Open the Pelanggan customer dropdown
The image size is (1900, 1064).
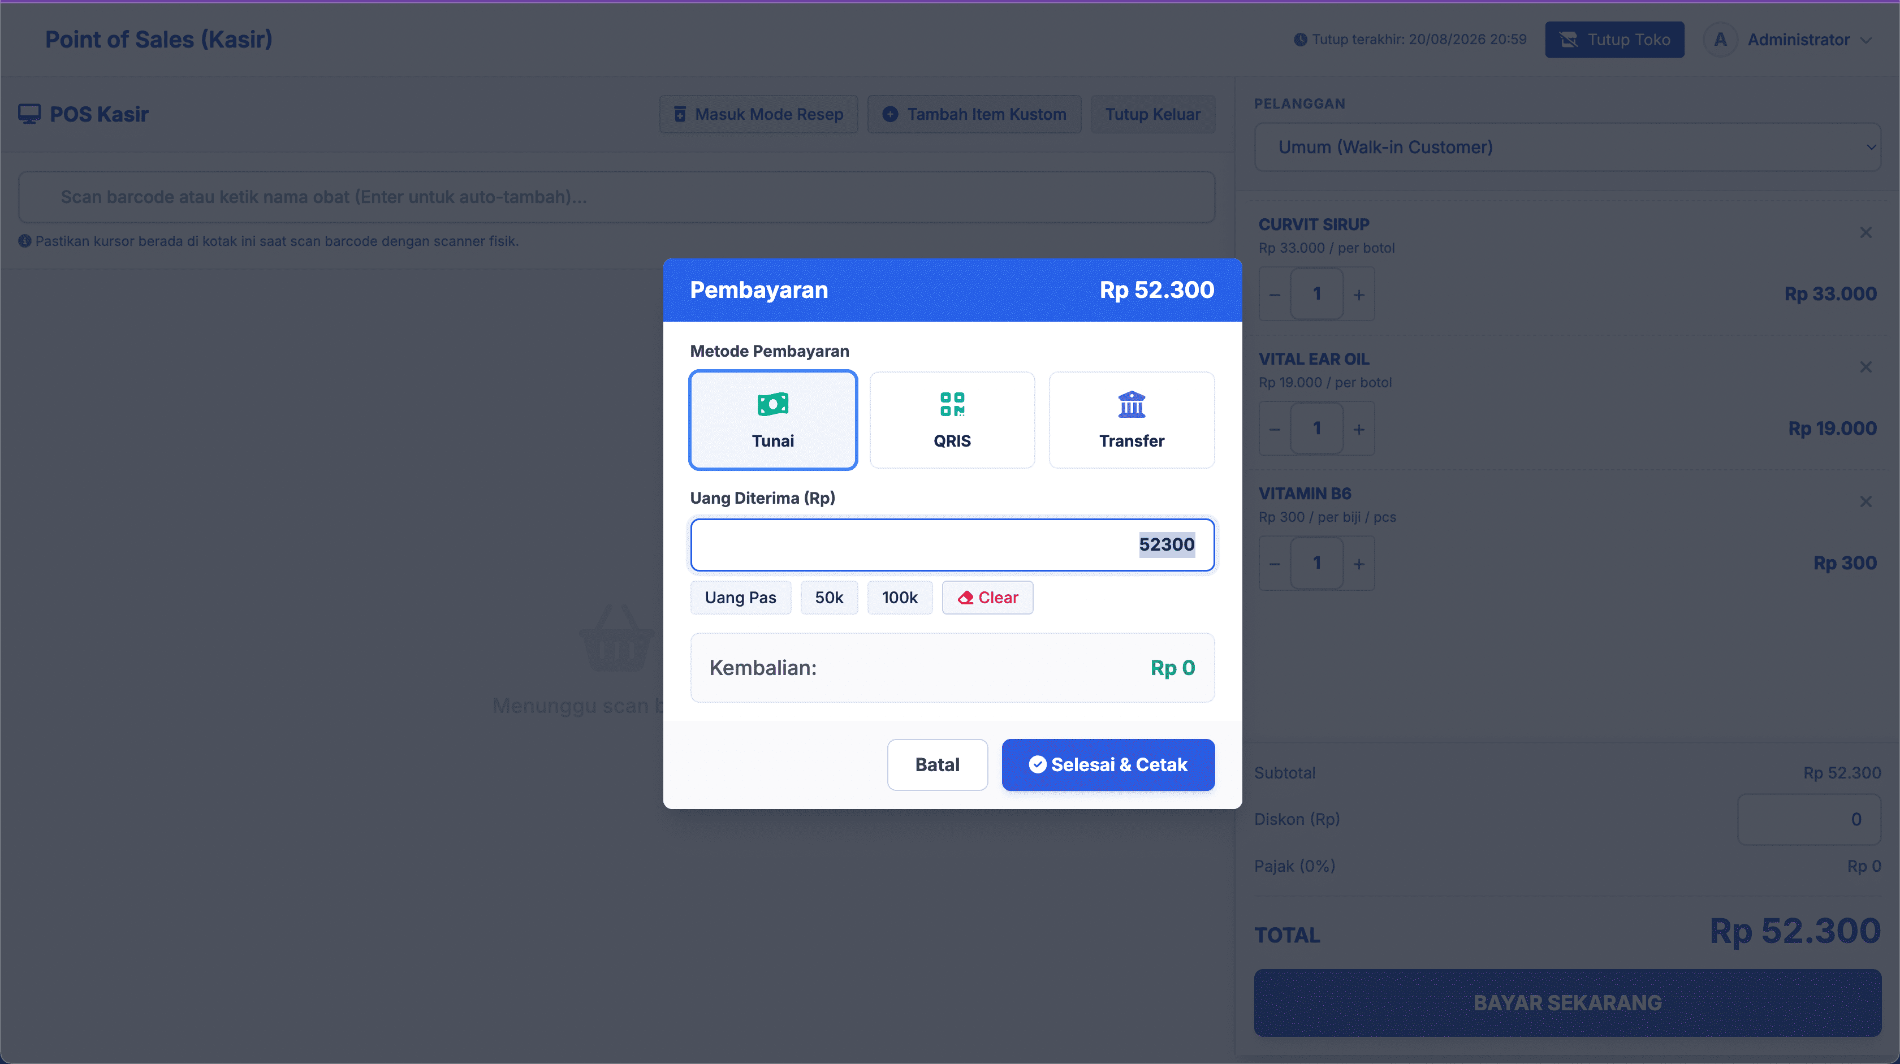click(1567, 147)
